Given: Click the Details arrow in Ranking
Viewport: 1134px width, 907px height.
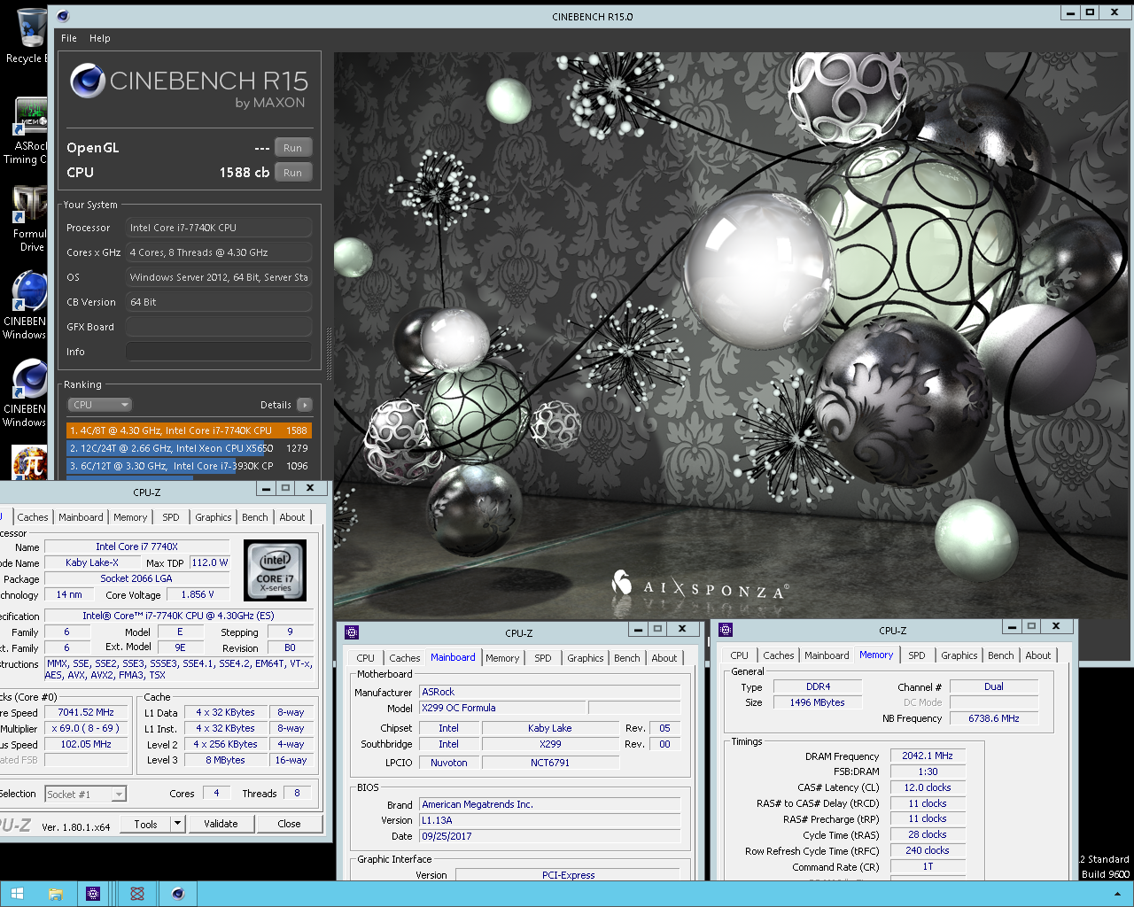Looking at the screenshot, I should [x=304, y=405].
